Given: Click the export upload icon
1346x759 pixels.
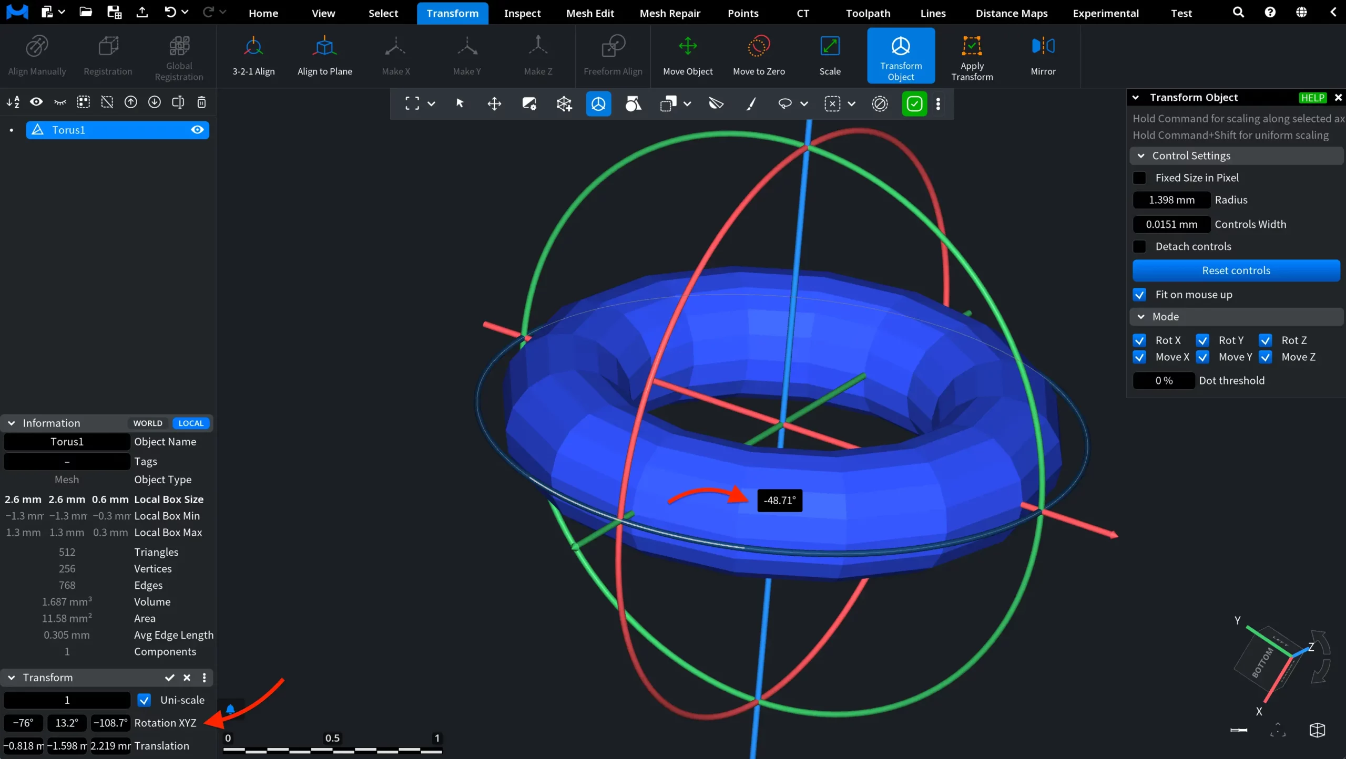Looking at the screenshot, I should (x=142, y=12).
